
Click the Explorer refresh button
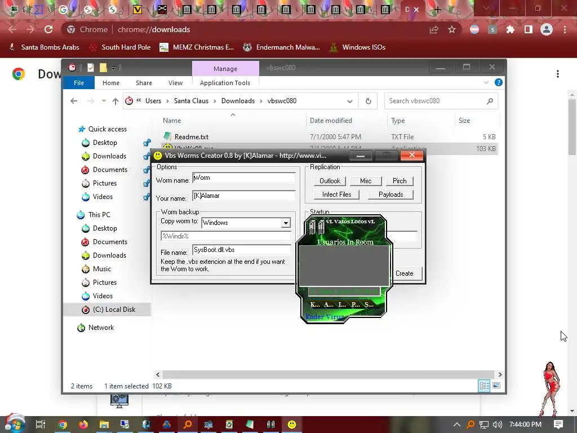click(x=368, y=101)
